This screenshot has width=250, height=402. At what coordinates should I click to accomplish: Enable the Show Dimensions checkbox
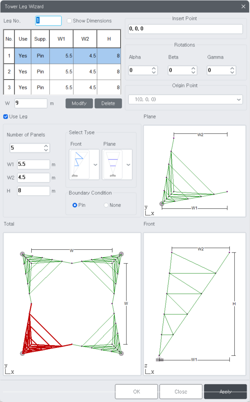(x=69, y=21)
